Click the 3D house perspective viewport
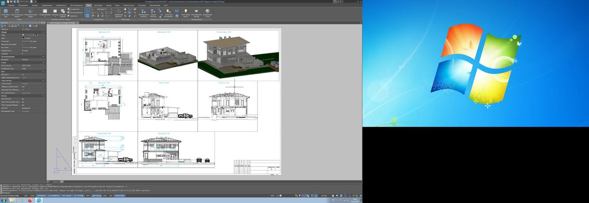Screen dimensions: 589x203 pyautogui.click(x=239, y=55)
